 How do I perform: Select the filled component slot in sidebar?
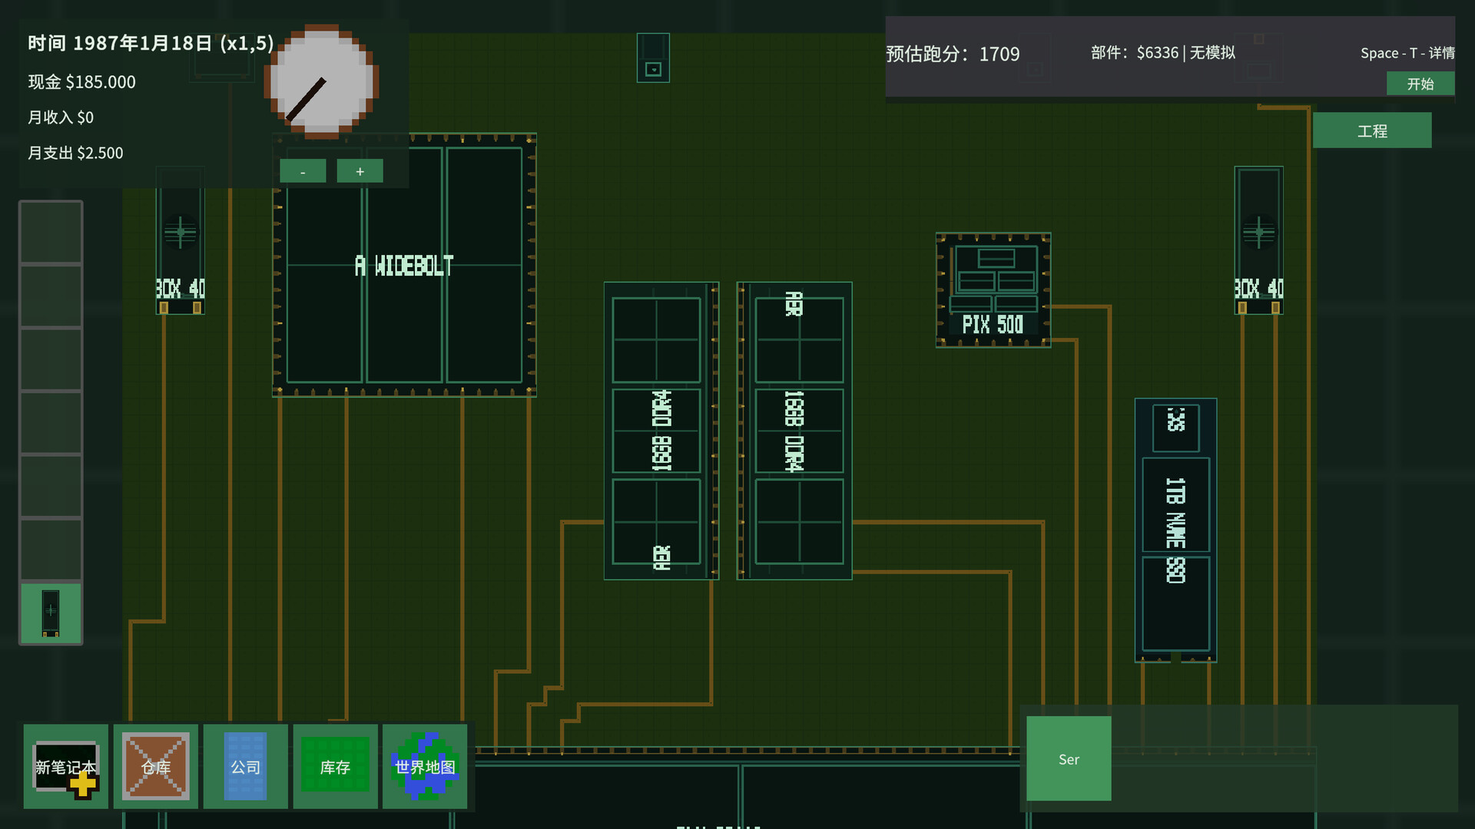(x=51, y=613)
